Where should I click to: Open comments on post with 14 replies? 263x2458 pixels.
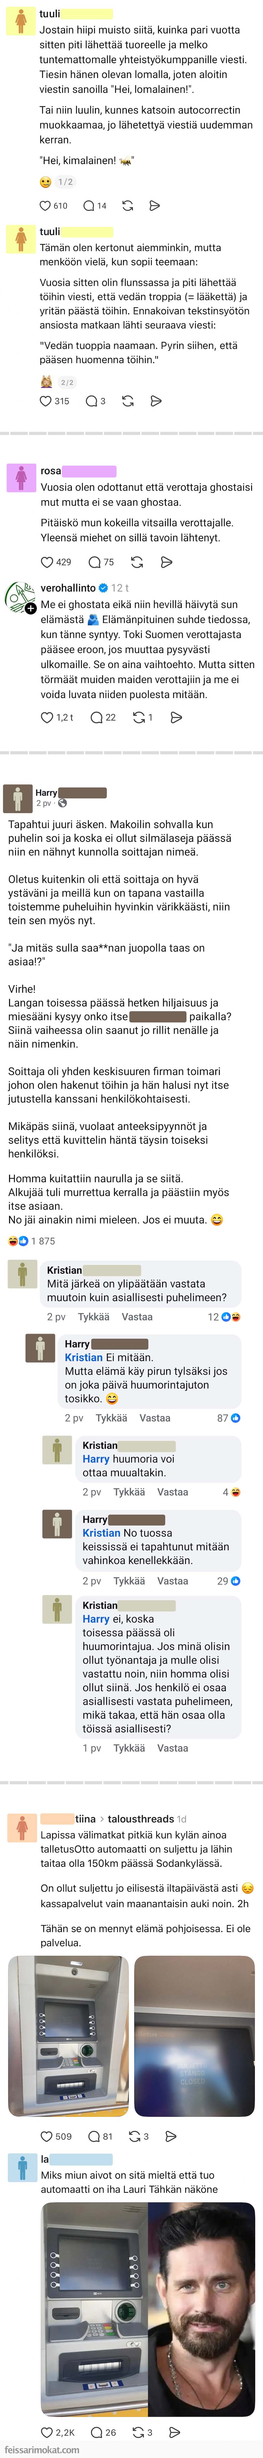[94, 205]
